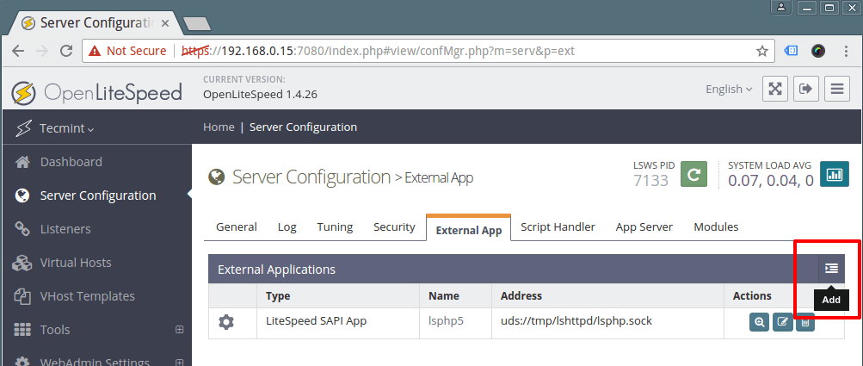This screenshot has width=863, height=366.
Task: Open the real-time stats chart icon
Action: [x=834, y=173]
